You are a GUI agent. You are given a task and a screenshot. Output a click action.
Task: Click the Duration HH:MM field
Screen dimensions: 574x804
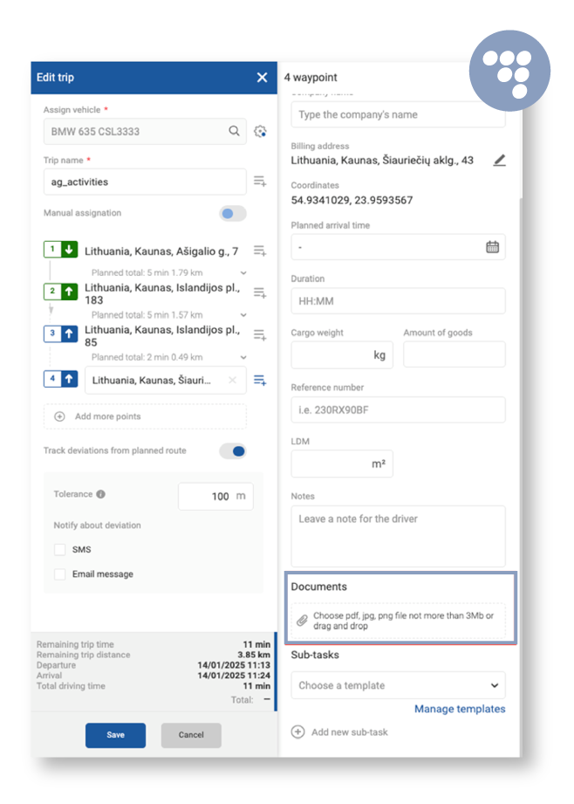(398, 301)
